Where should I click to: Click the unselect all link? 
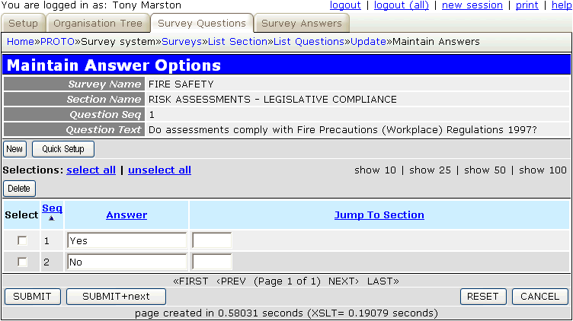point(159,170)
